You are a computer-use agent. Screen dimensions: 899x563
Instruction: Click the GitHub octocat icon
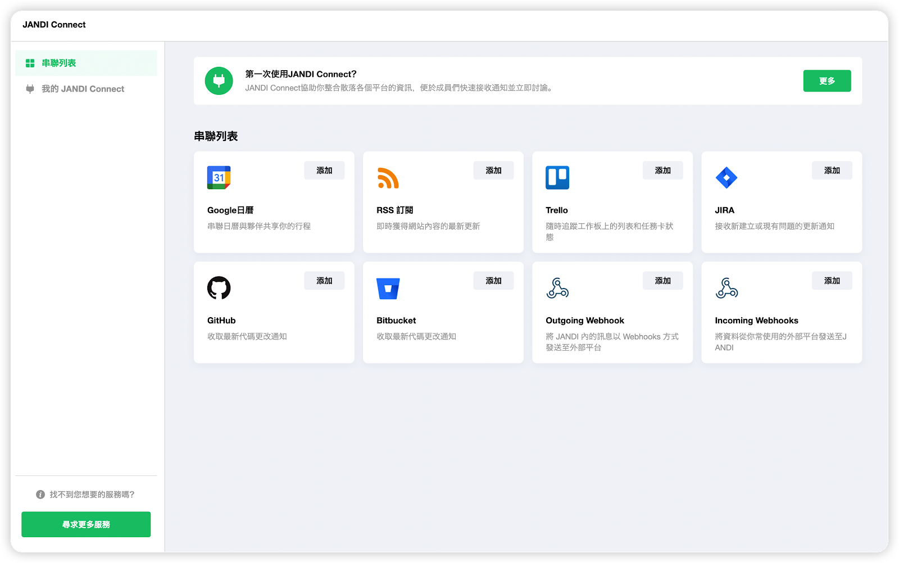click(x=219, y=288)
